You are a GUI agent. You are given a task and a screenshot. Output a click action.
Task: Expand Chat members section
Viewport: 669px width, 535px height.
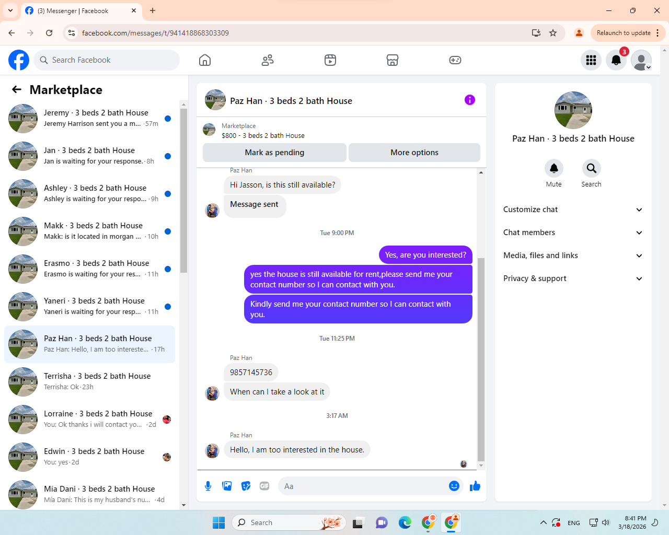(x=573, y=232)
